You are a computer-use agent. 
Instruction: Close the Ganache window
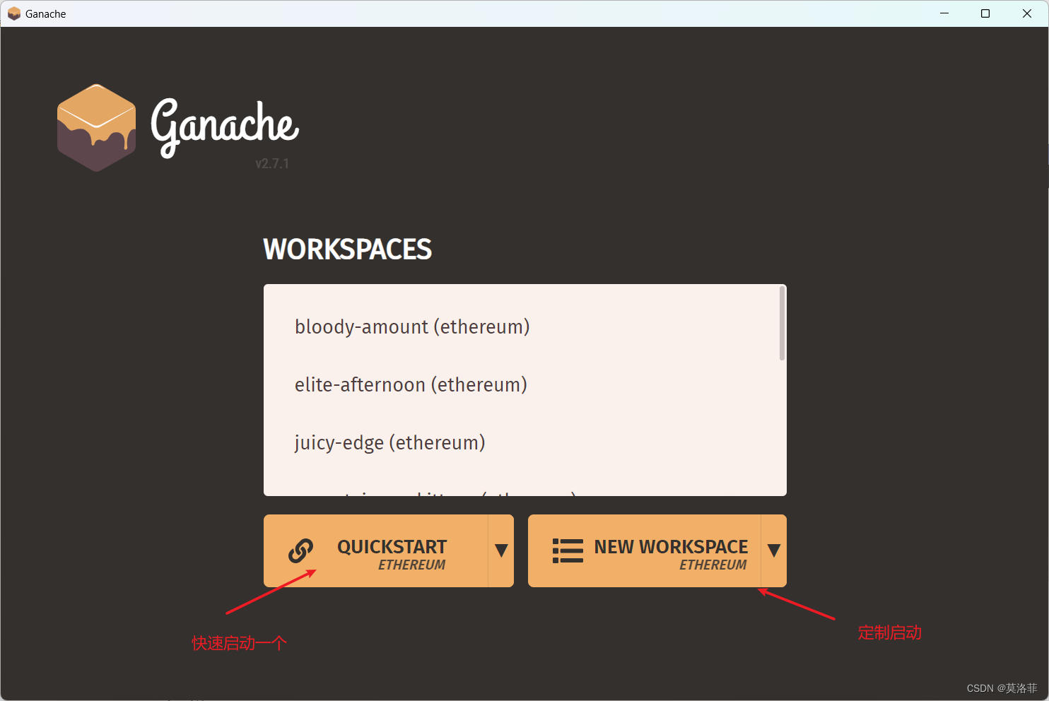tap(1027, 13)
